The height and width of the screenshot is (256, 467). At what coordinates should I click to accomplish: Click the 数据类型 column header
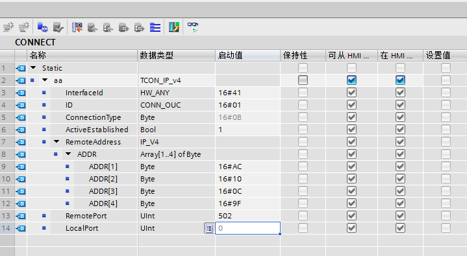point(176,55)
